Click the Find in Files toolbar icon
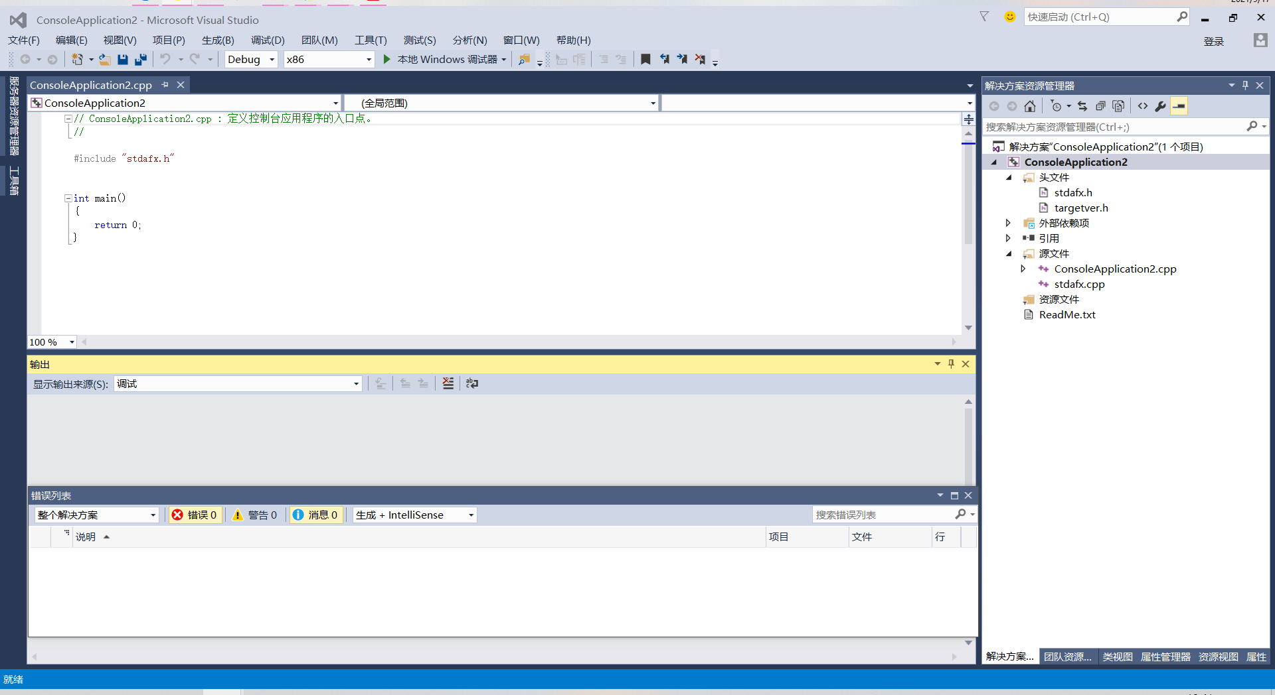Viewport: 1275px width, 695px height. pyautogui.click(x=524, y=60)
